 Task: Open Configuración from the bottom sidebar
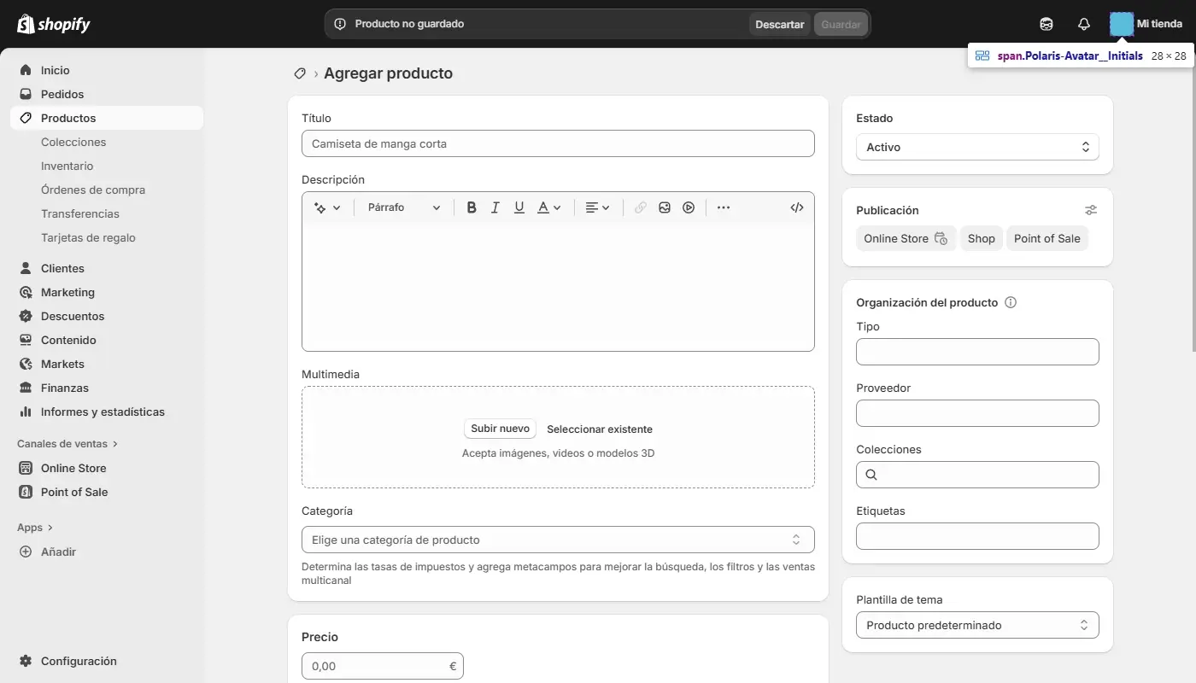[x=78, y=660]
